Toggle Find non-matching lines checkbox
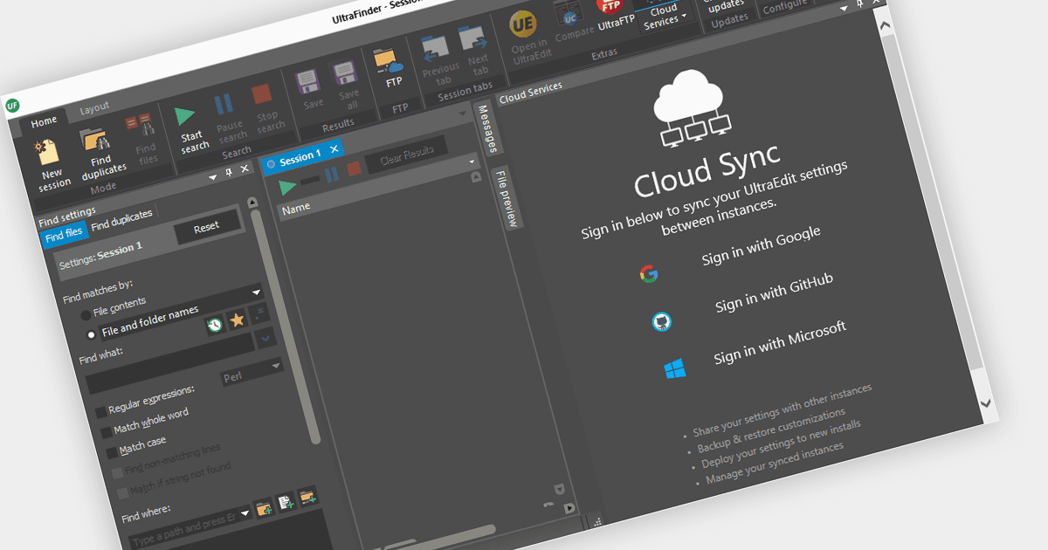This screenshot has width=1048, height=550. click(117, 473)
